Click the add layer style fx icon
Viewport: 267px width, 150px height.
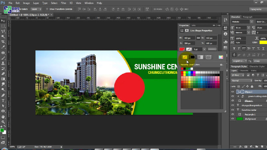tap(240, 147)
